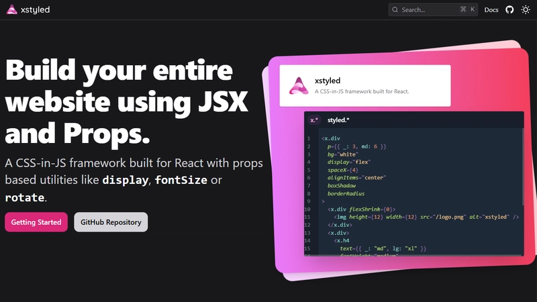Open the GitHub icon in the navbar
Viewport: 537px width, 302px height.
click(509, 9)
